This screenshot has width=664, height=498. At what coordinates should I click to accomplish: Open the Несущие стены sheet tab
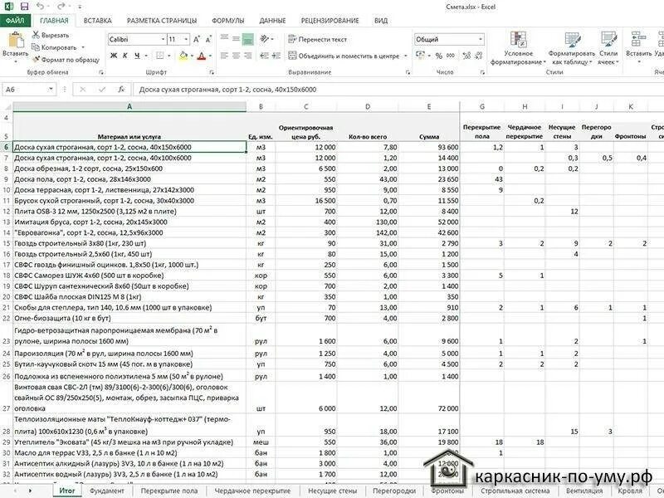[333, 491]
